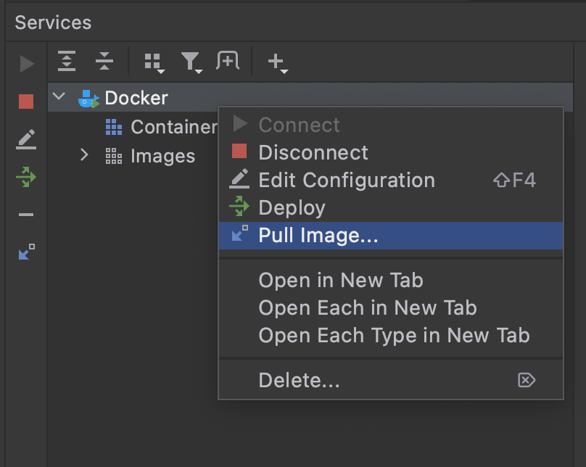The height and width of the screenshot is (467, 586).
Task: Click the Disconnect red square icon in sidebar
Action: [25, 102]
